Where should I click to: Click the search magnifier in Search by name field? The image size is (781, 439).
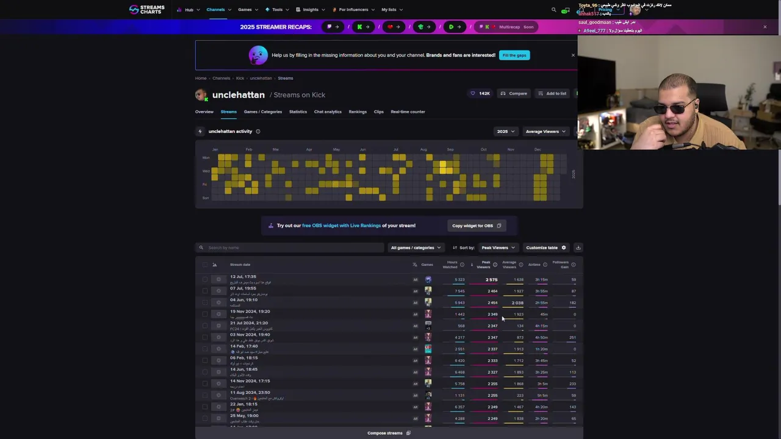click(x=201, y=248)
